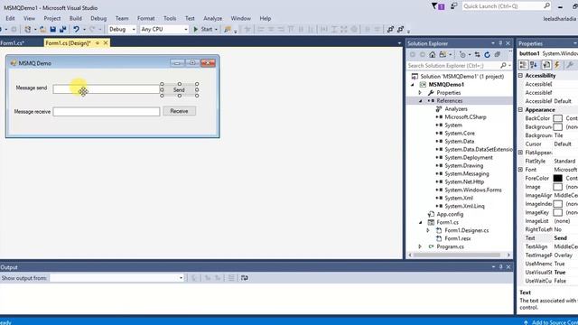Expand the Program.cs node
Viewport: 578px width, 325px height.
420,246
